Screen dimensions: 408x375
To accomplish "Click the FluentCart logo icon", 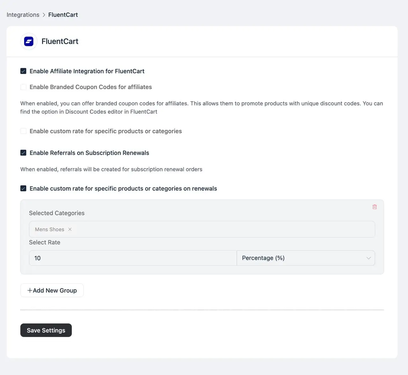I will 29,41.
